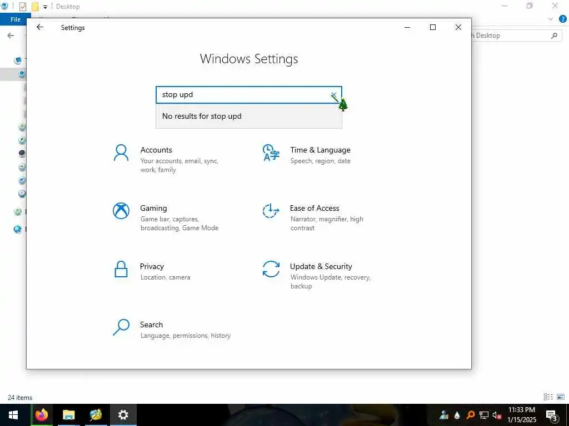This screenshot has height=426, width=569.
Task: Open the Accounts settings heading
Action: (156, 150)
